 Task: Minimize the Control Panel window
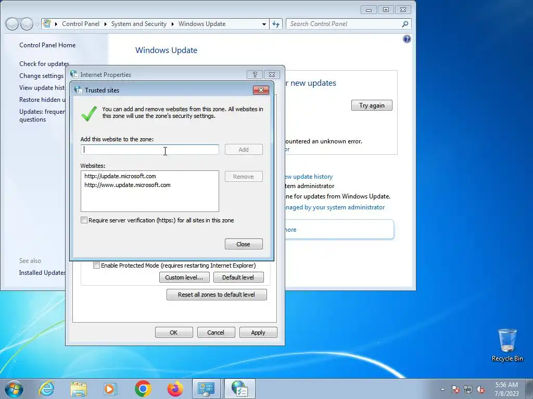pos(369,10)
